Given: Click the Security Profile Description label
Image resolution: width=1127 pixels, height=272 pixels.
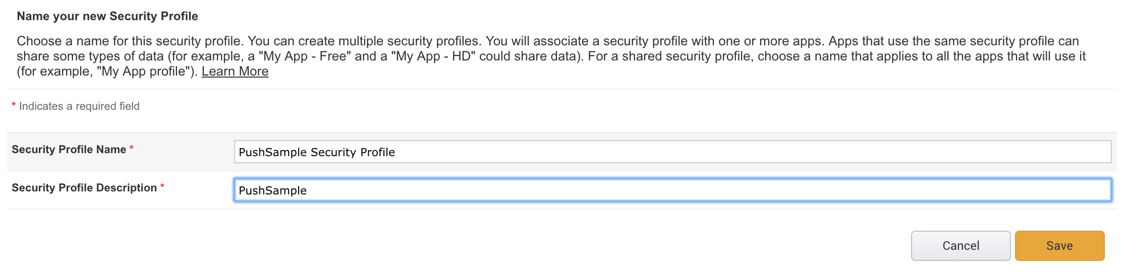Looking at the screenshot, I should pyautogui.click(x=84, y=188).
